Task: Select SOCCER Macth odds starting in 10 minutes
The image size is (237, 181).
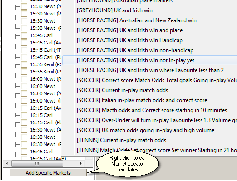Action: (152, 110)
